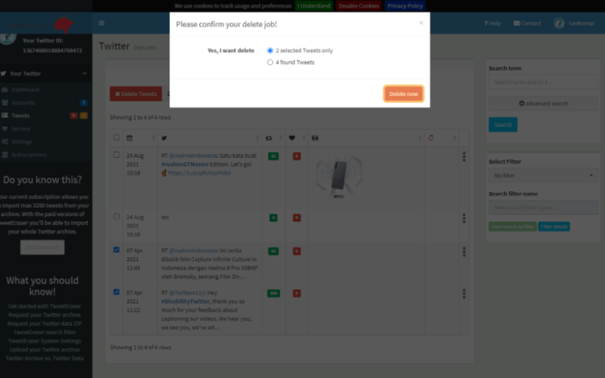605x378 pixels.
Task: Expand the Your Twitter sidebar section
Action: (45, 73)
